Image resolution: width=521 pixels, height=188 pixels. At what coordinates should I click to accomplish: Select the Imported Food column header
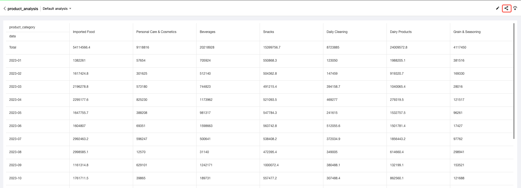(x=84, y=32)
